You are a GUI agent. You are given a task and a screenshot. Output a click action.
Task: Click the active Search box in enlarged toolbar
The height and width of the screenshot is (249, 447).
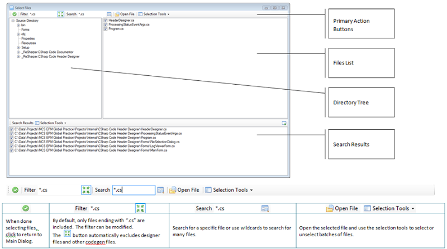134,190
